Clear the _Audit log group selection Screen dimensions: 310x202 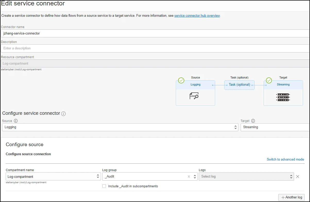[x=189, y=177]
